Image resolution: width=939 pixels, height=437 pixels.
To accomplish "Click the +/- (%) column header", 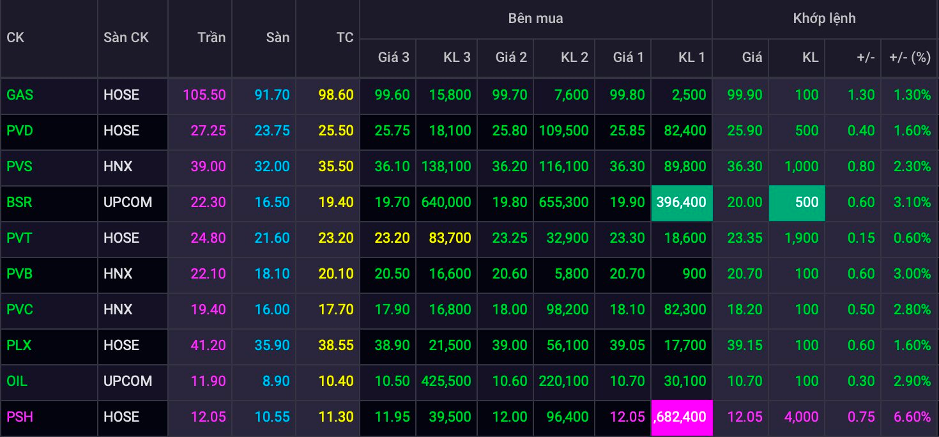I will (910, 57).
